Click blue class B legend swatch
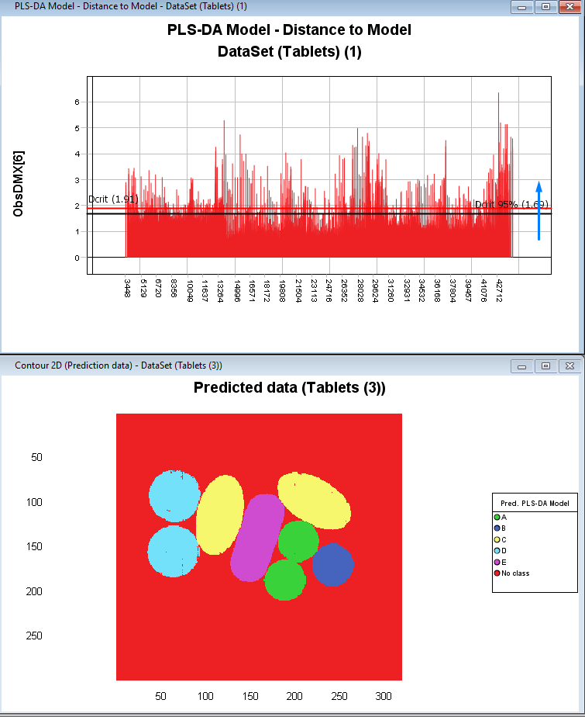The image size is (585, 717). coord(497,528)
